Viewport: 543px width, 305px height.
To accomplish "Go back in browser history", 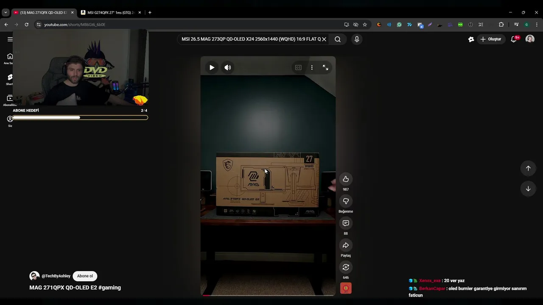I will 6,25.
